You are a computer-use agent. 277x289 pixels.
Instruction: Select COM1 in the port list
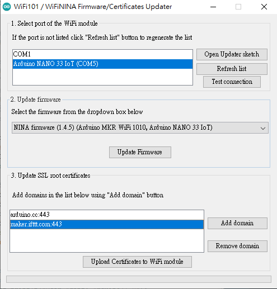tap(102, 54)
